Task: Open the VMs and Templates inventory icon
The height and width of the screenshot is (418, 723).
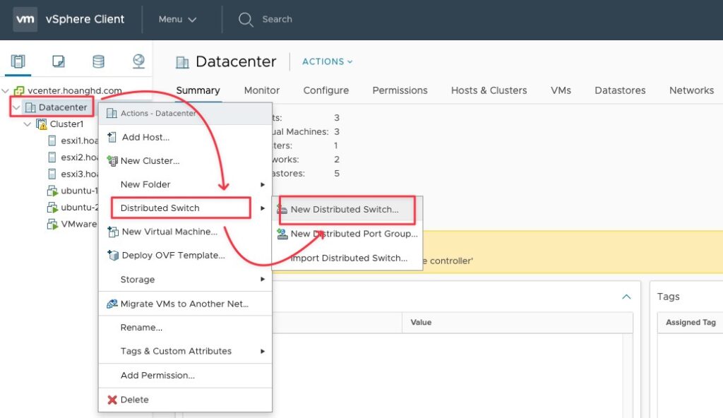Action: click(59, 61)
